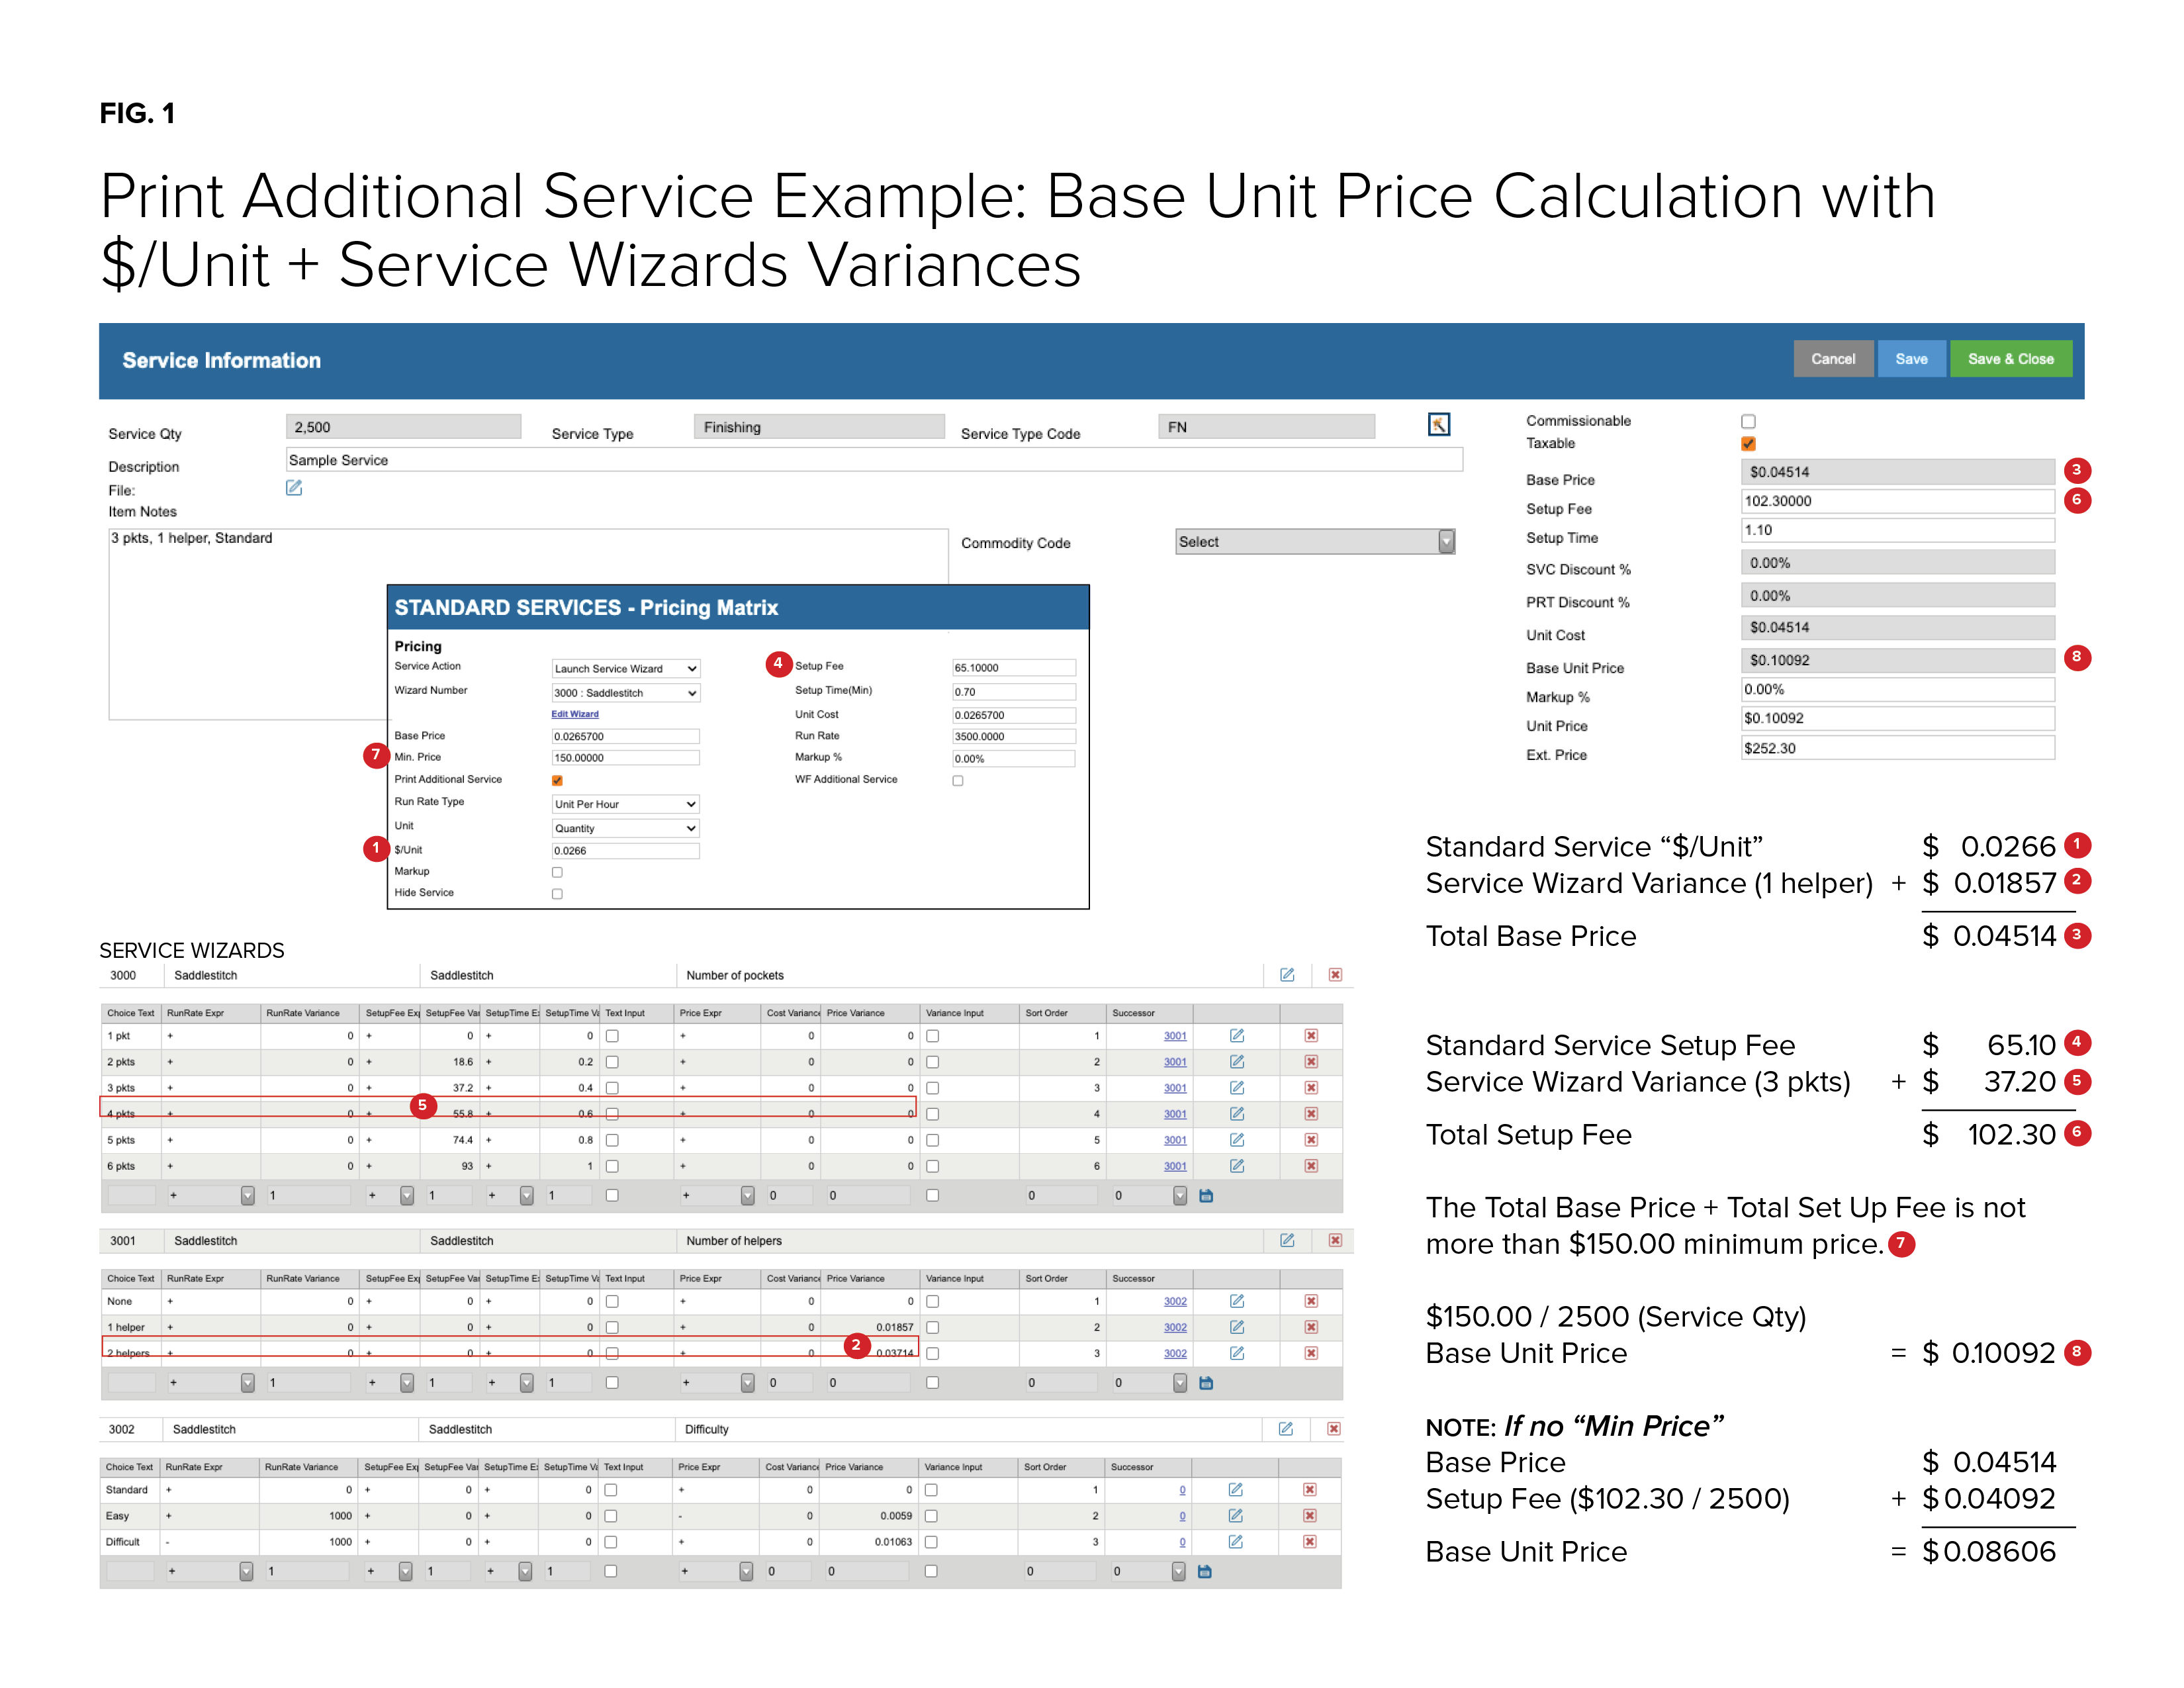Viewport: 2184px width, 1688px height.
Task: Open the Wizard Number 3000 : Saddlestitch dropdown
Action: point(625,692)
